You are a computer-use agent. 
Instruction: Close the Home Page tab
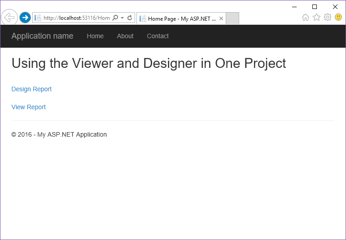click(221, 18)
